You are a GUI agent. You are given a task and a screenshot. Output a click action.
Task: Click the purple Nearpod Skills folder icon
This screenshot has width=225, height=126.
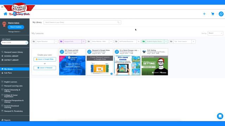(x=61, y=41)
